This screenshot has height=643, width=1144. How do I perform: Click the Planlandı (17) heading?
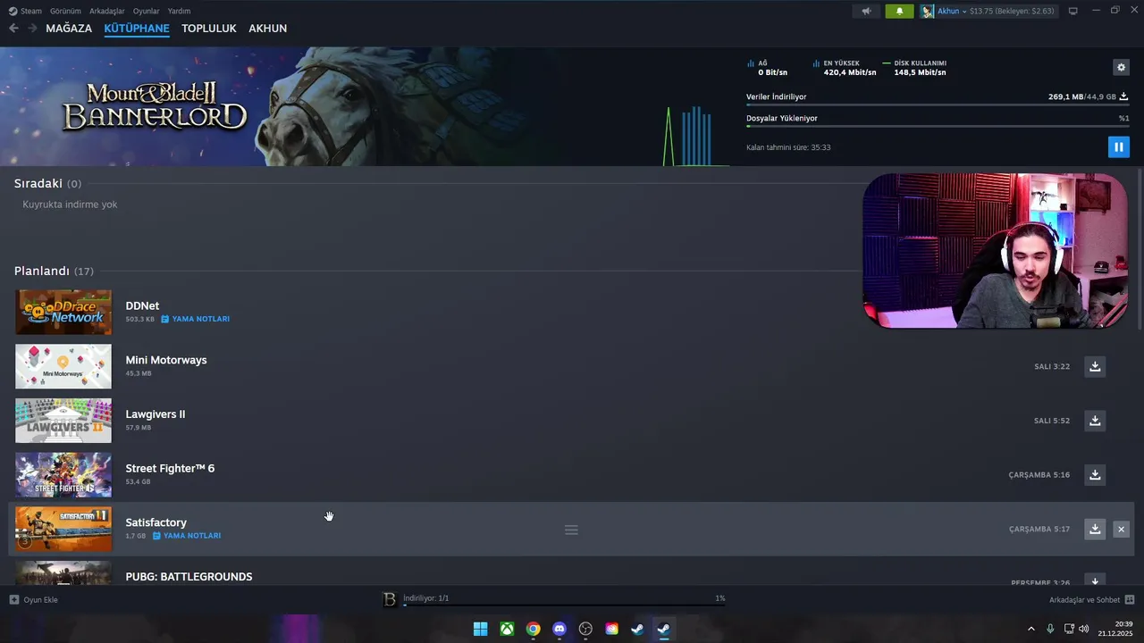tap(54, 271)
